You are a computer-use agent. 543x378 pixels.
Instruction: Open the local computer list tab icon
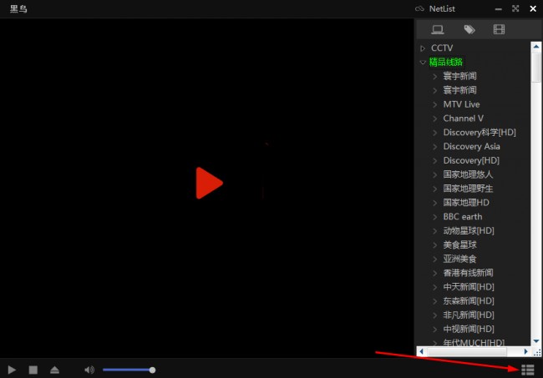pyautogui.click(x=438, y=29)
